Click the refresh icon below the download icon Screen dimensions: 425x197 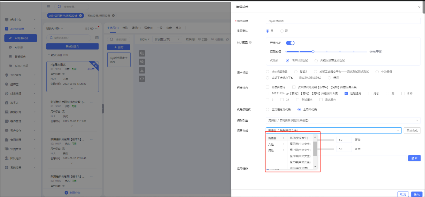point(142,79)
